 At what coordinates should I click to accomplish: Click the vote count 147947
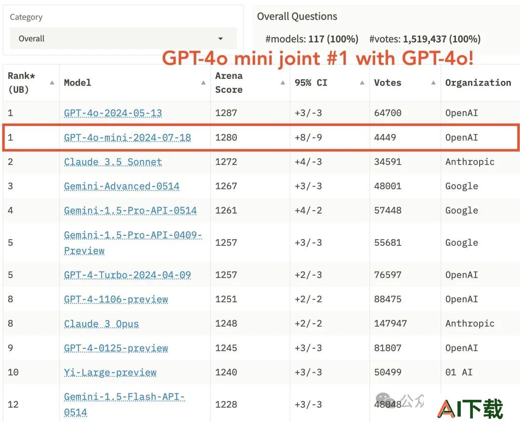pyautogui.click(x=390, y=323)
